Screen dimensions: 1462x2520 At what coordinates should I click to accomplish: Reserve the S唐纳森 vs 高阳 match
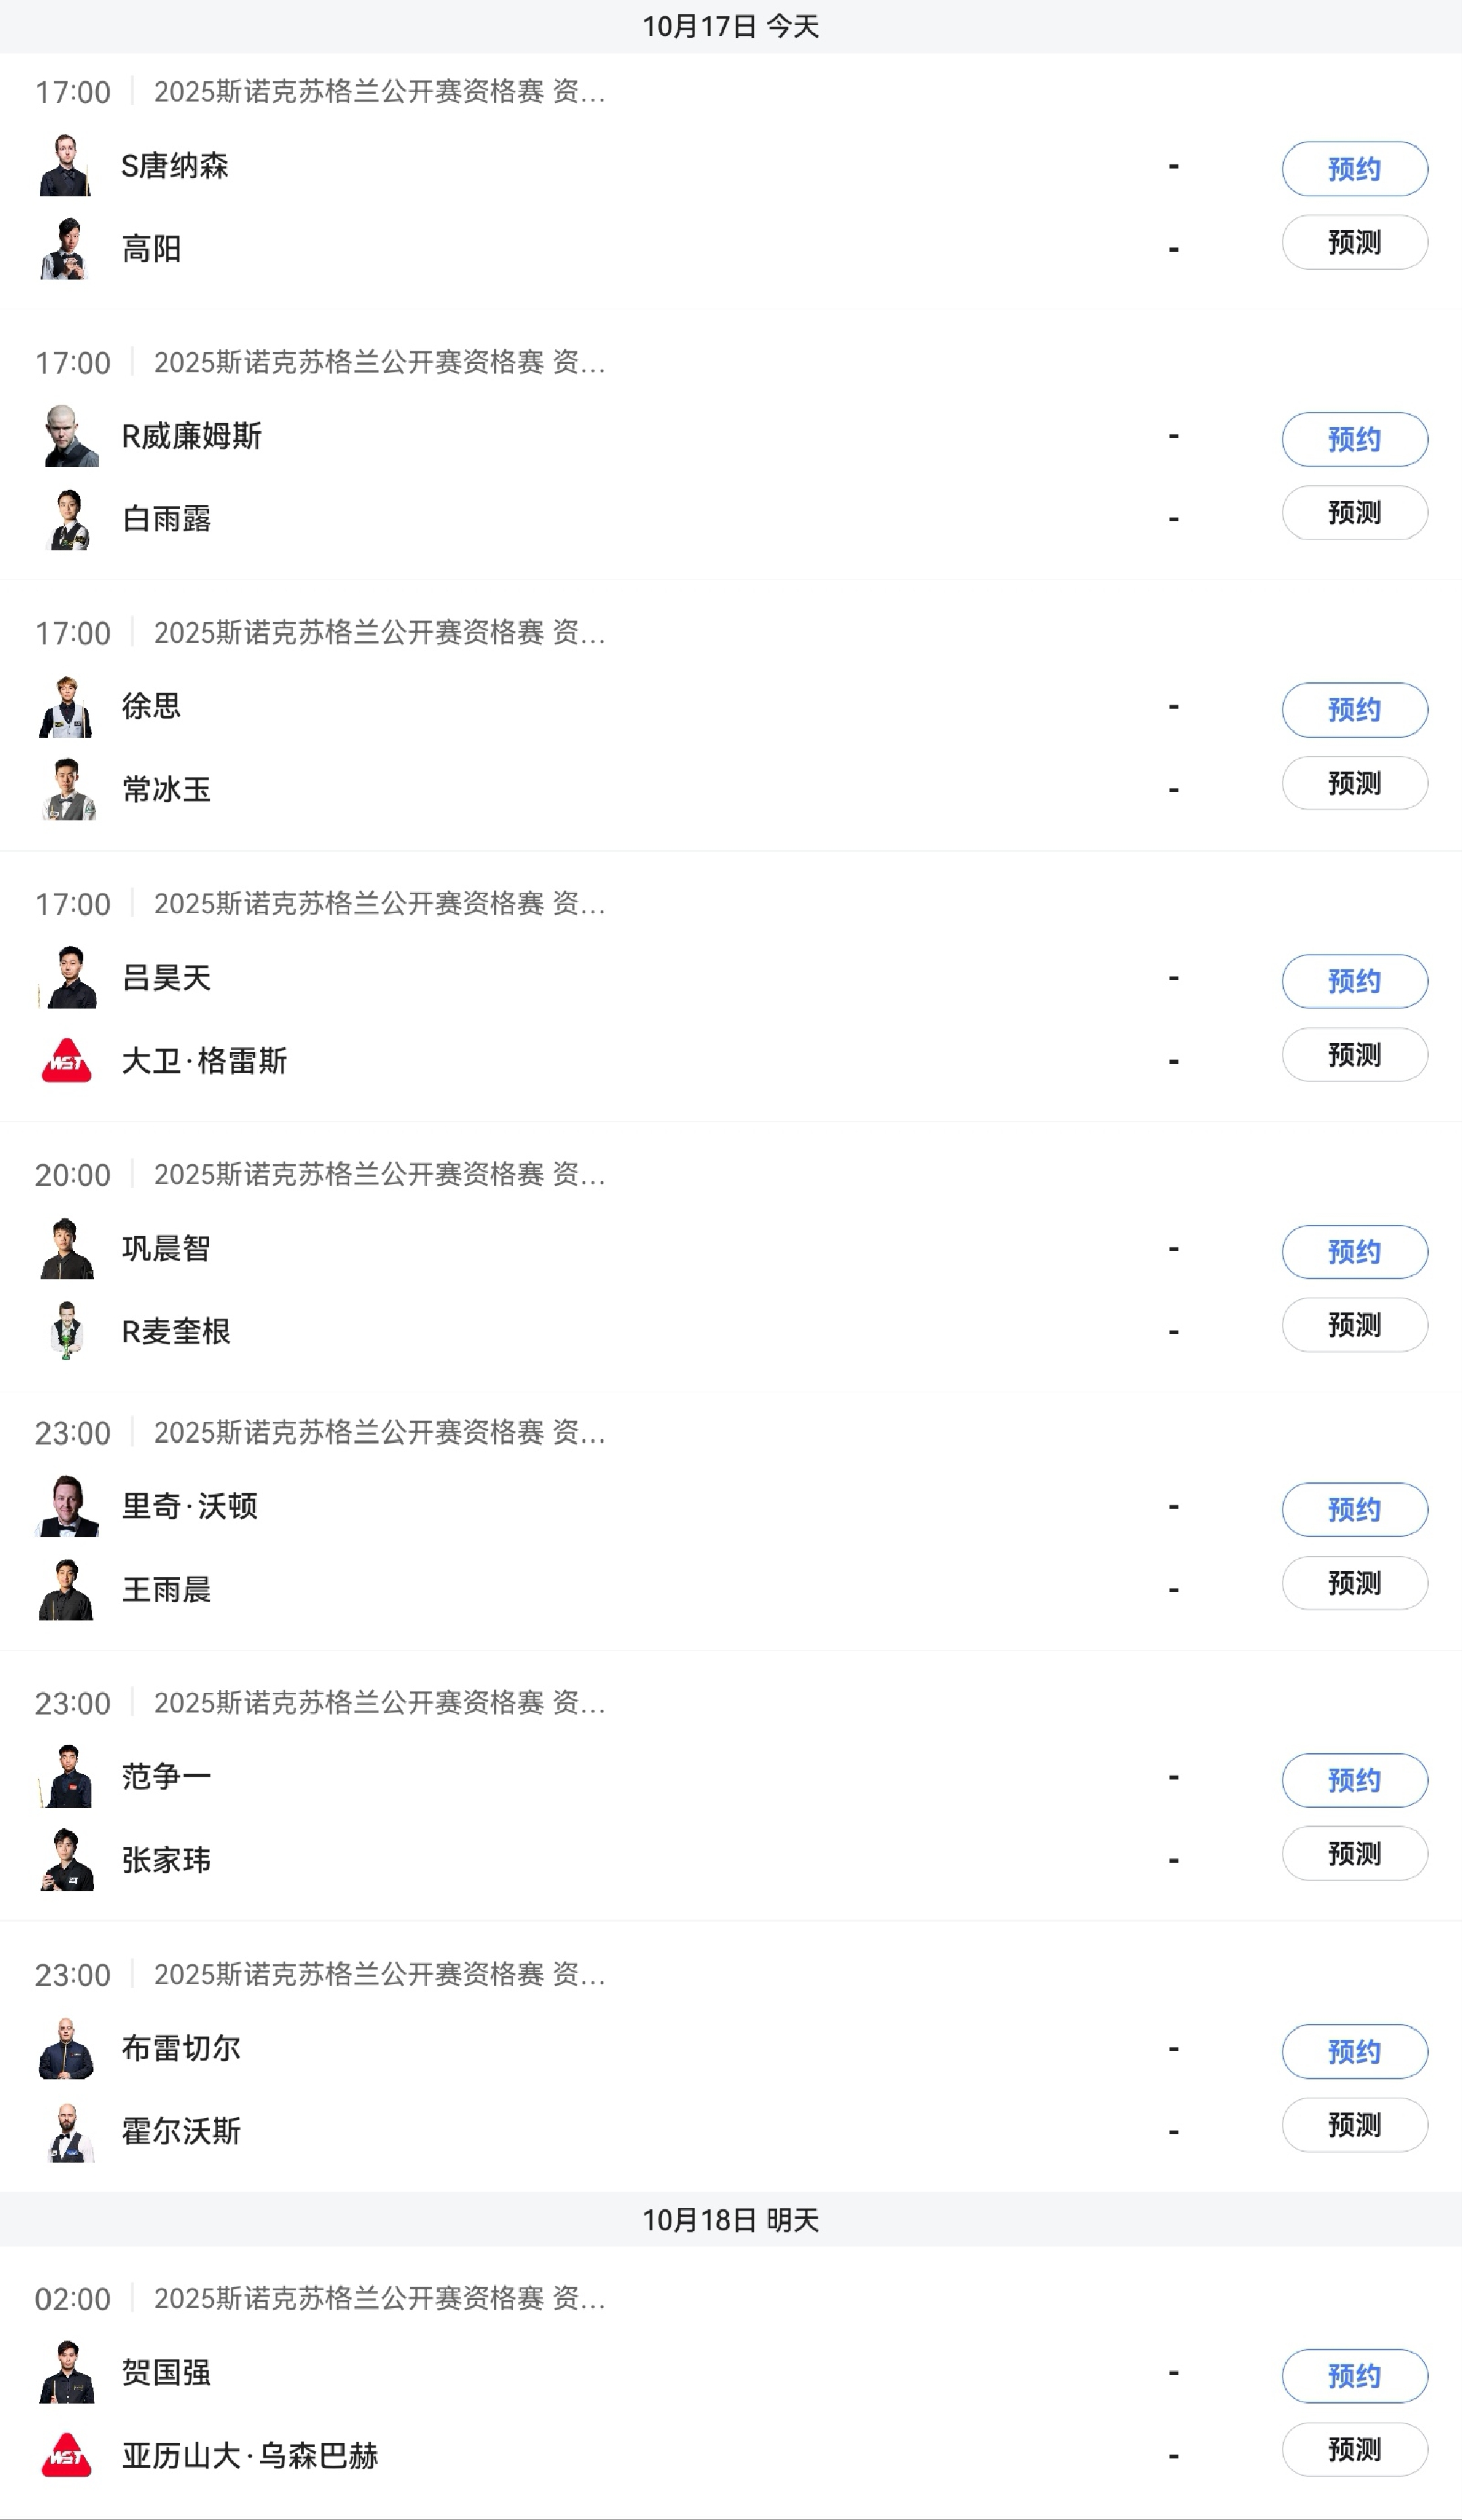[x=1354, y=169]
